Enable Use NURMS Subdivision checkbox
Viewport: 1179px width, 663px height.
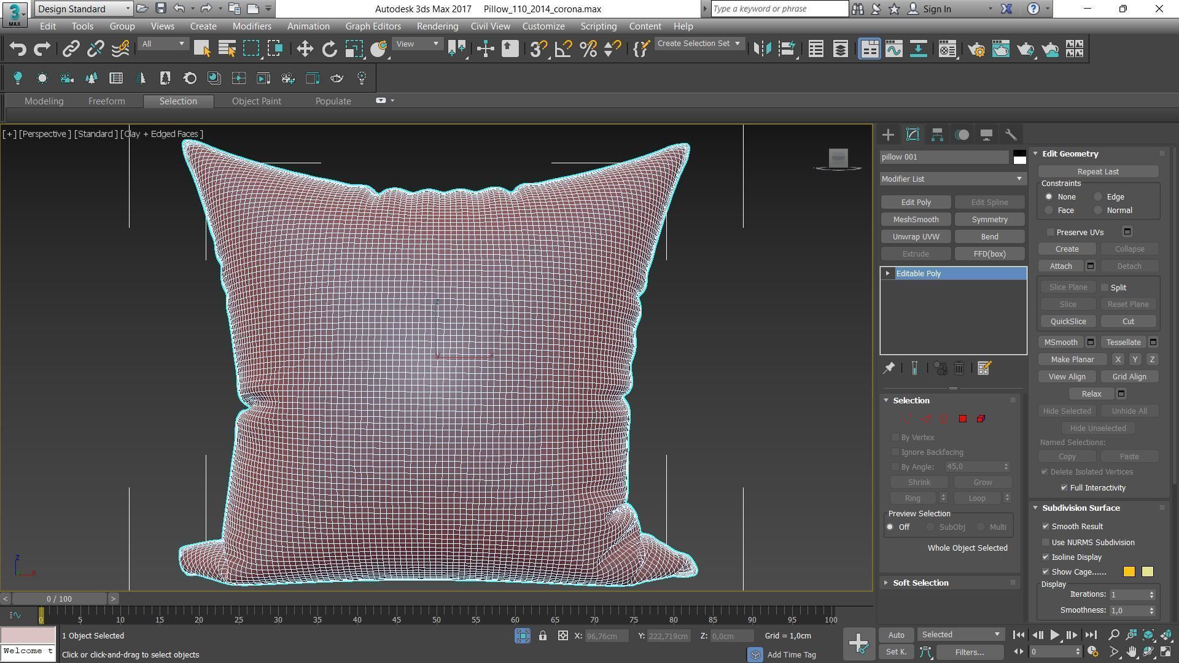1046,543
